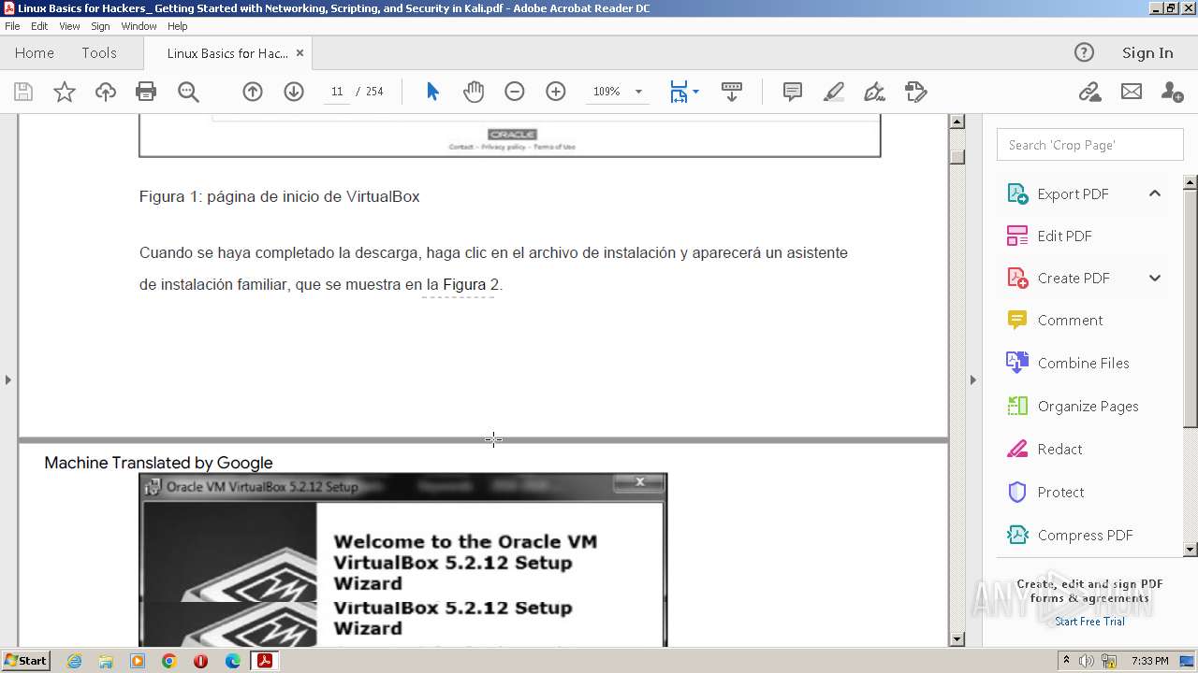The image size is (1198, 673).
Task: Open the Help menu
Action: click(x=177, y=26)
